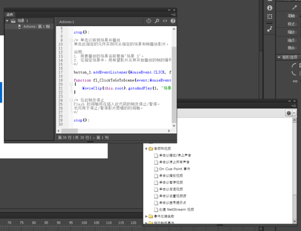301x231 pixels.
Task: Click the Code Snippets vertical scrollbar thumb
Action: (x=294, y=159)
